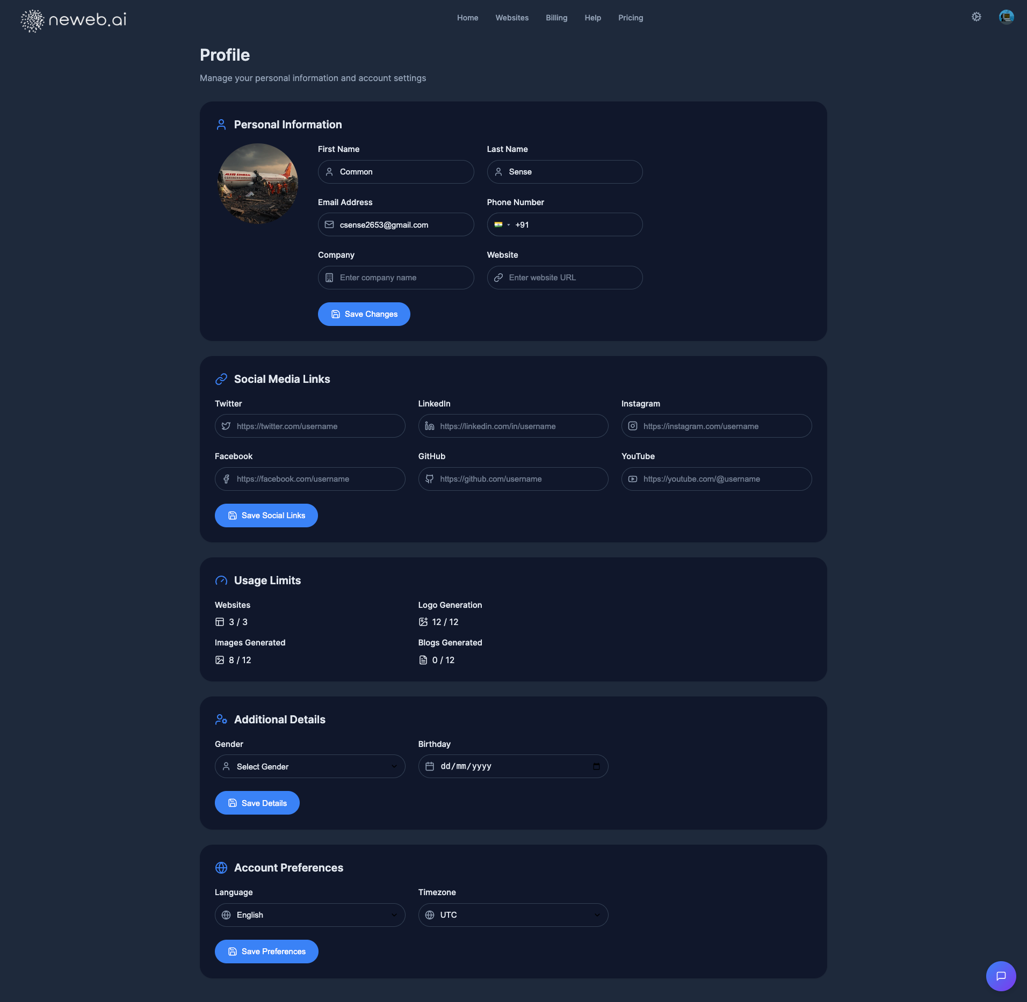Open the country flag selector for phone
Image resolution: width=1027 pixels, height=1002 pixels.
point(501,224)
